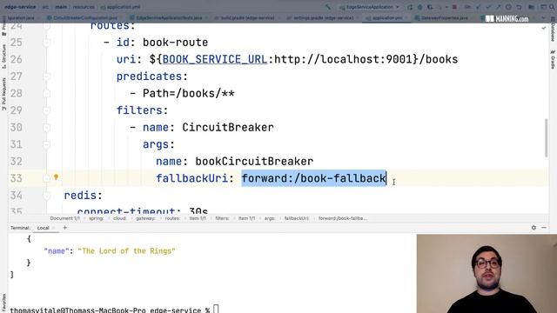Click the selected 'forward:/book-fallback' text
Viewport: 557px width, 313px height.
coord(313,178)
